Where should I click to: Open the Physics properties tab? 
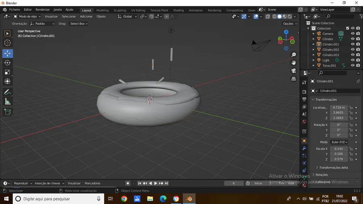(304, 163)
